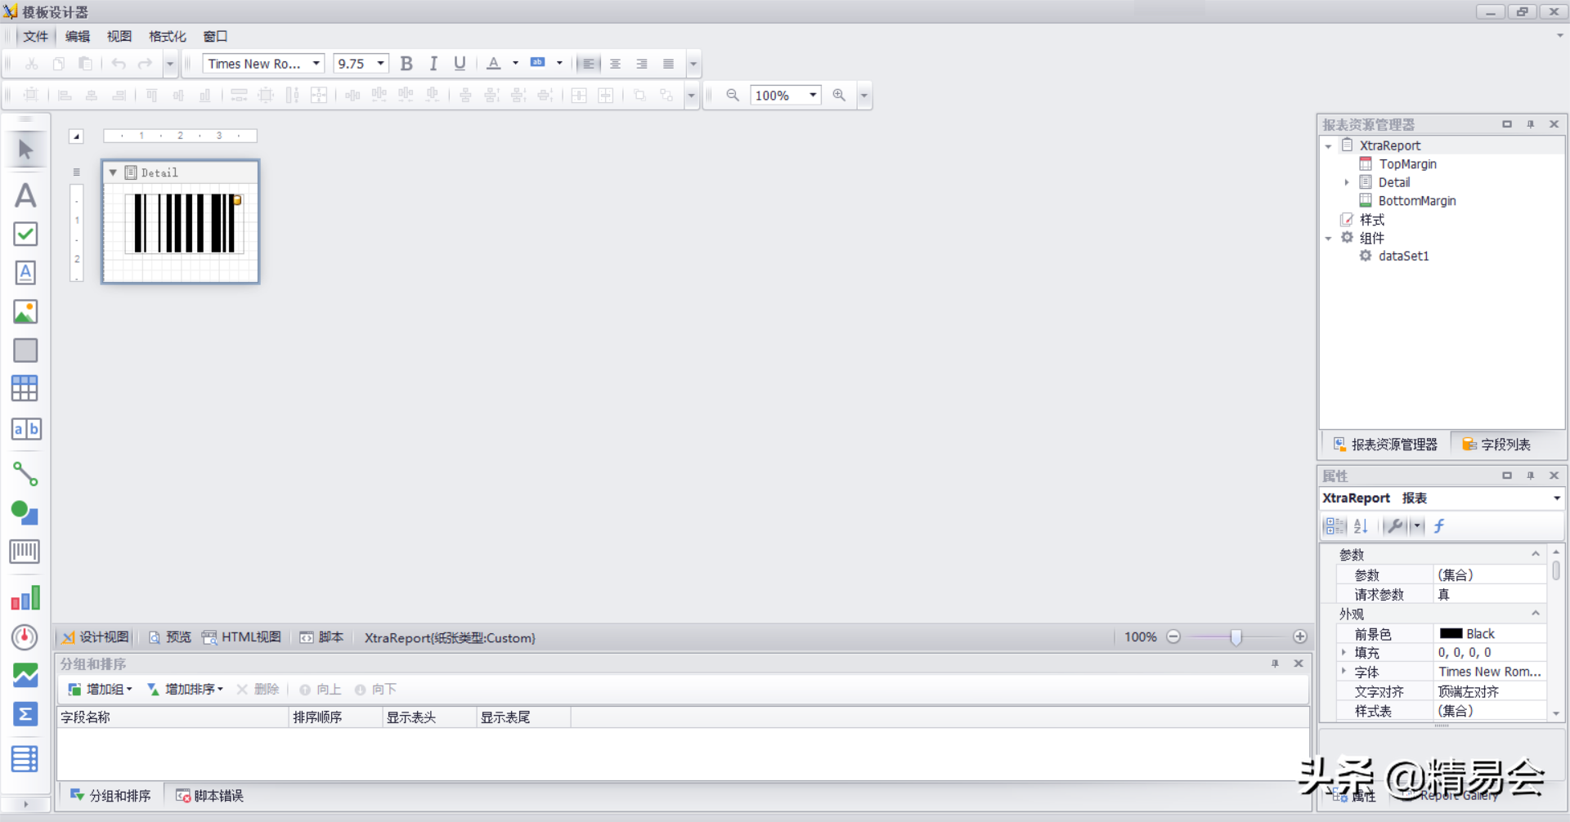
Task: Open the font size dropdown
Action: click(x=380, y=64)
